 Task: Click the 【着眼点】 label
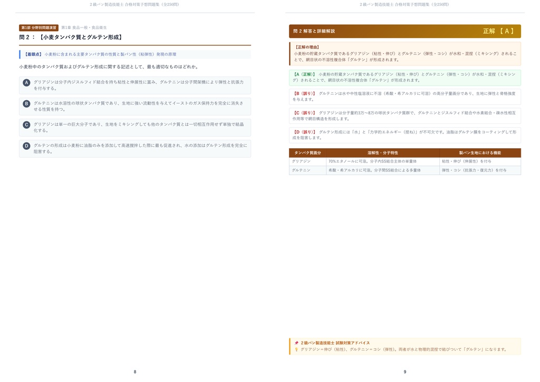coord(33,54)
